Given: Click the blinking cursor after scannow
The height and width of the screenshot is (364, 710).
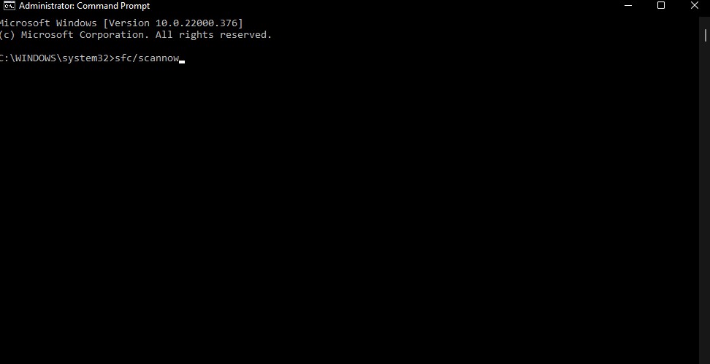Looking at the screenshot, I should [x=182, y=61].
